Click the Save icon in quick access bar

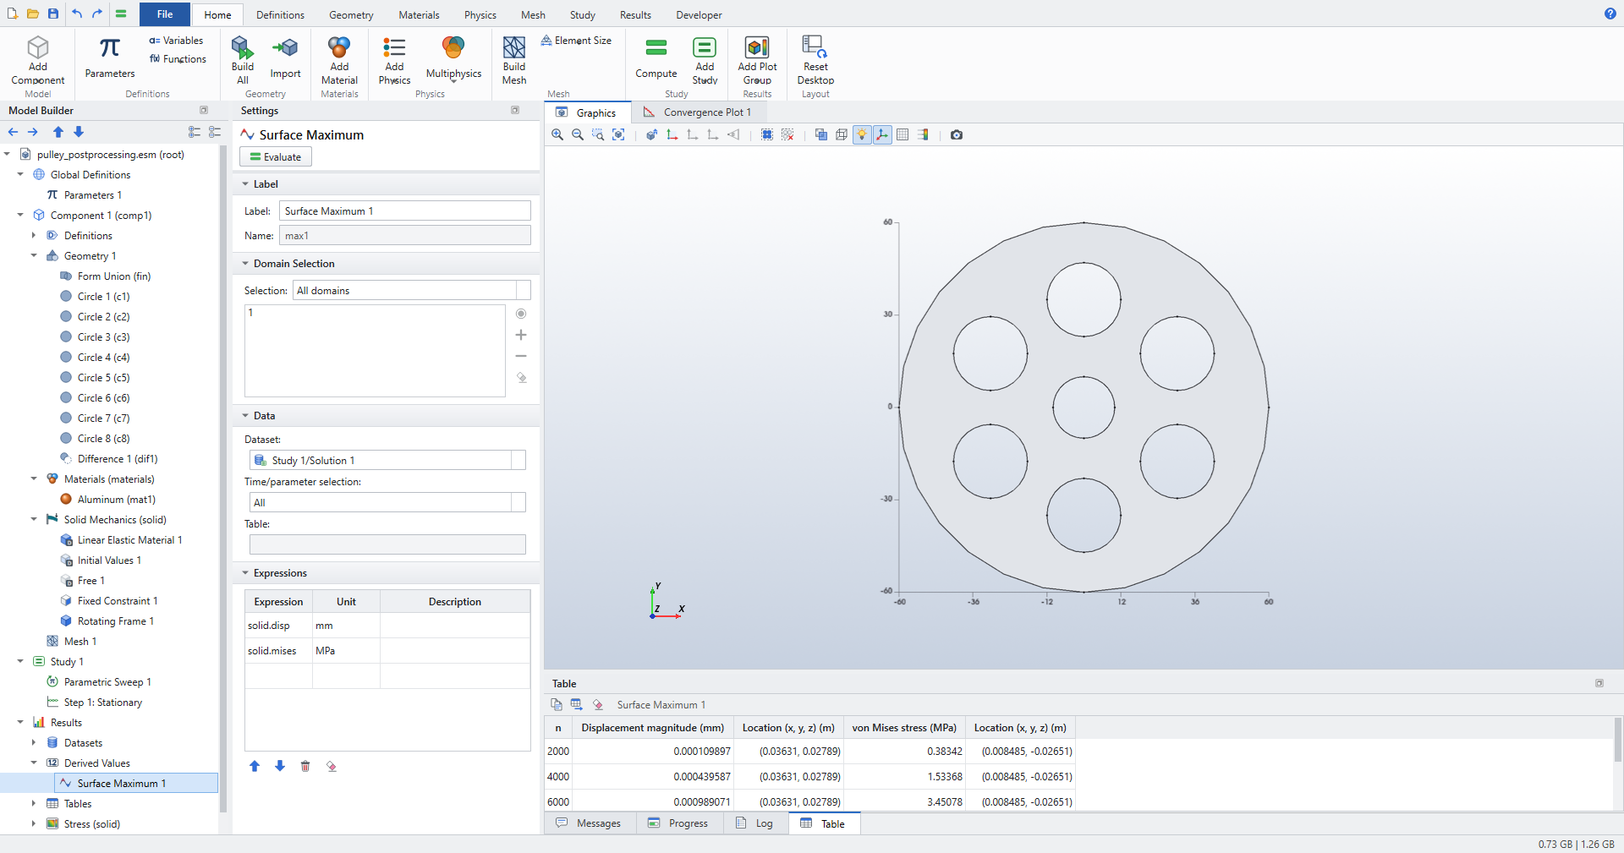click(x=53, y=14)
